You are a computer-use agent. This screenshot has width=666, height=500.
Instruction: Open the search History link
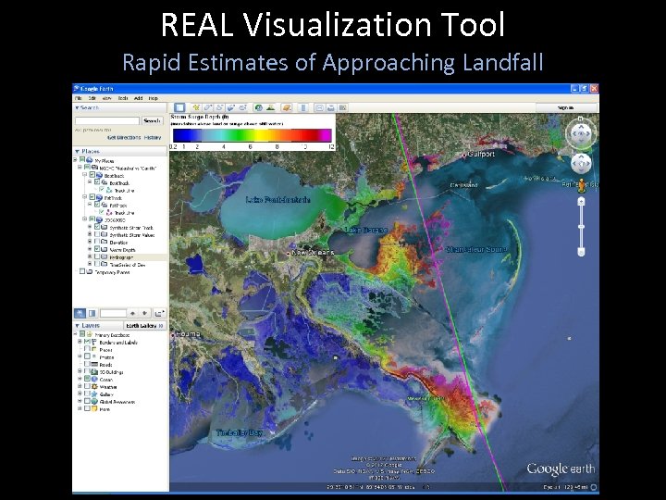[x=153, y=138]
